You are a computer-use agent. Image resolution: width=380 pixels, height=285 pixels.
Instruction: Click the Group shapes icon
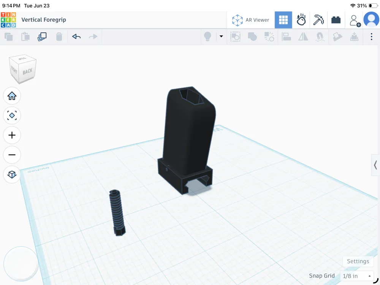click(x=252, y=36)
